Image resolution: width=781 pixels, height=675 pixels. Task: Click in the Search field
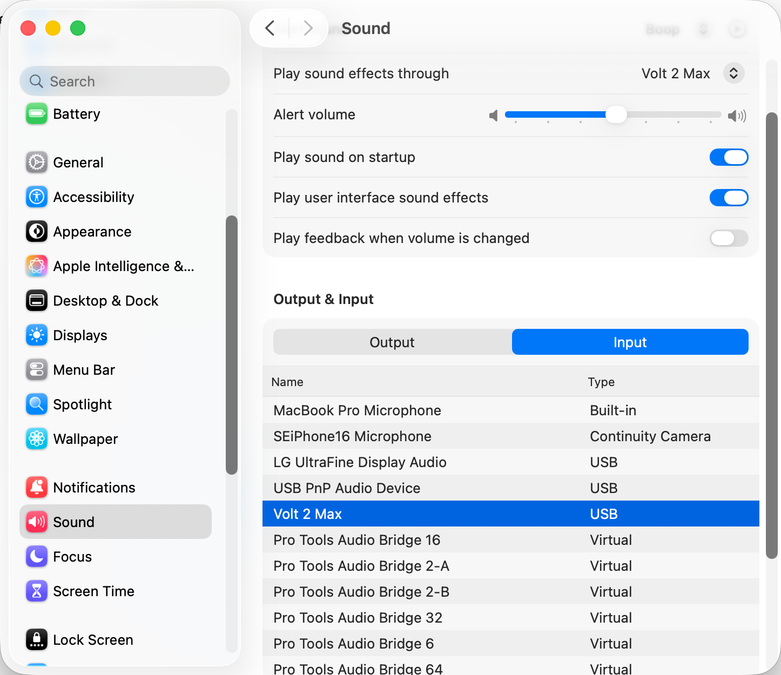125,82
